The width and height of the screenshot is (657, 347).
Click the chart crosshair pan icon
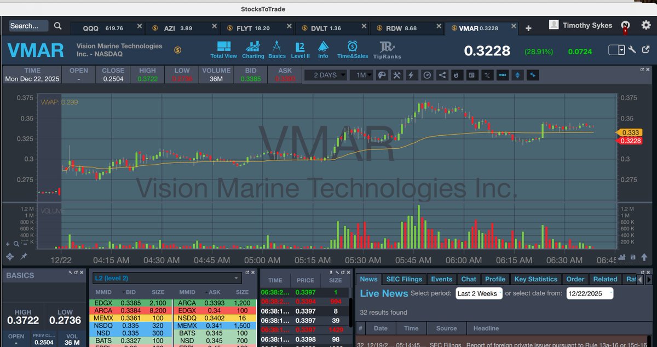click(10, 257)
